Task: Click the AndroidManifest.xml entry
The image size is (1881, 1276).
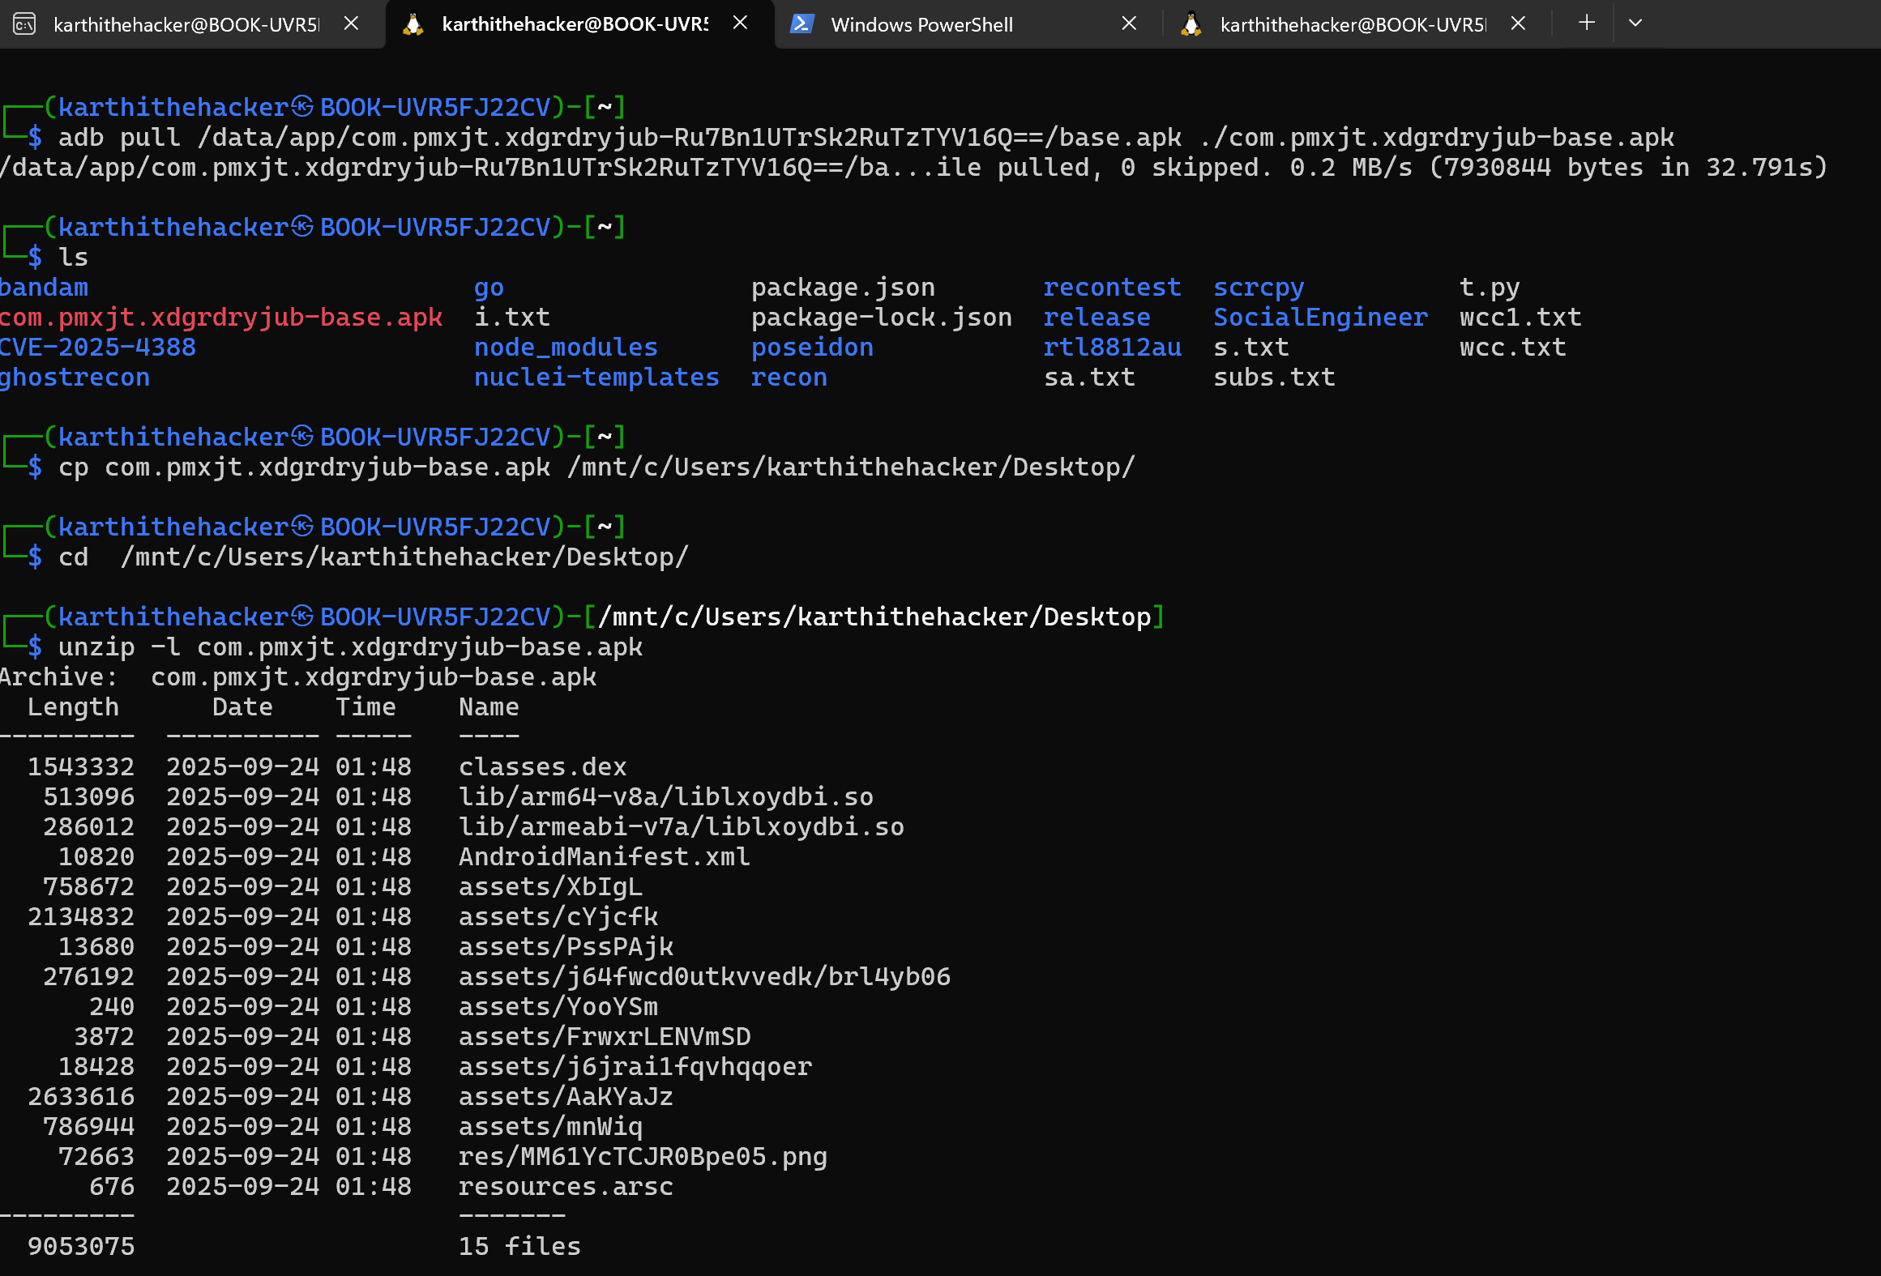Action: click(604, 857)
